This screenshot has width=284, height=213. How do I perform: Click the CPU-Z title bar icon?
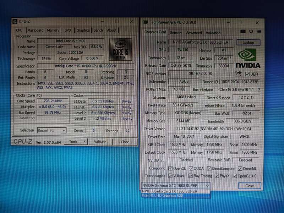15,22
